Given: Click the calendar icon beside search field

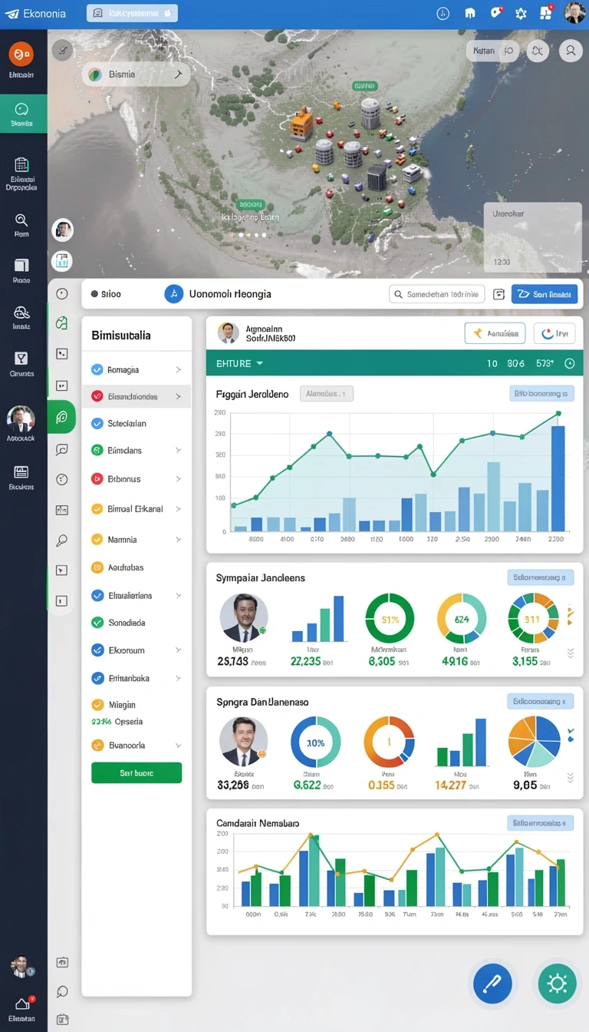Looking at the screenshot, I should coord(499,294).
